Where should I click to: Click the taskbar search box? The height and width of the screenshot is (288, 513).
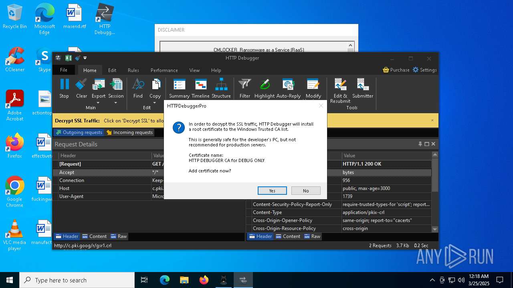(77, 280)
